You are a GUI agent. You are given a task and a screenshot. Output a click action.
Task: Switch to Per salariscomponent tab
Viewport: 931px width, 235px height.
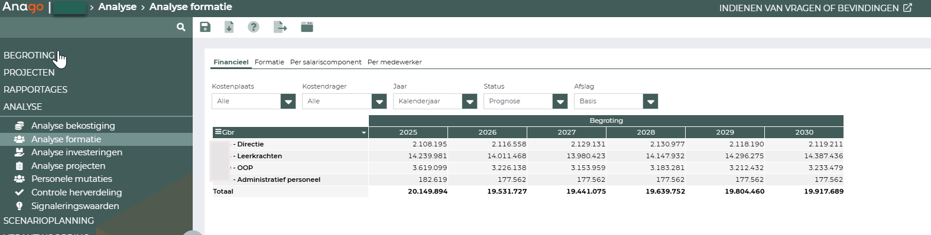[326, 62]
